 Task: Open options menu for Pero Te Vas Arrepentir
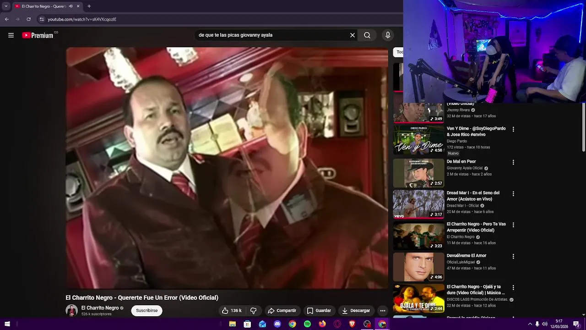pos(513,225)
